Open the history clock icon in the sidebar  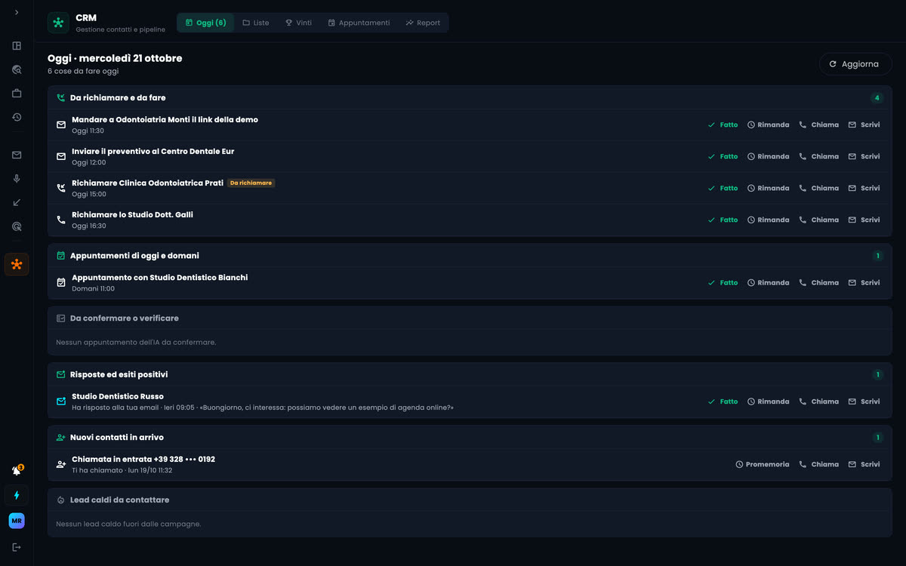(x=17, y=117)
